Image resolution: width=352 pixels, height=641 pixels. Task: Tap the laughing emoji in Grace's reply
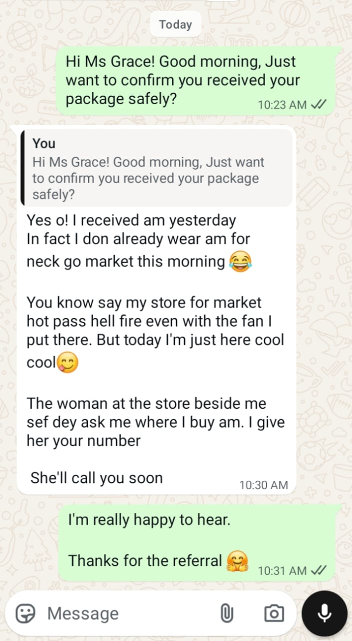click(240, 261)
